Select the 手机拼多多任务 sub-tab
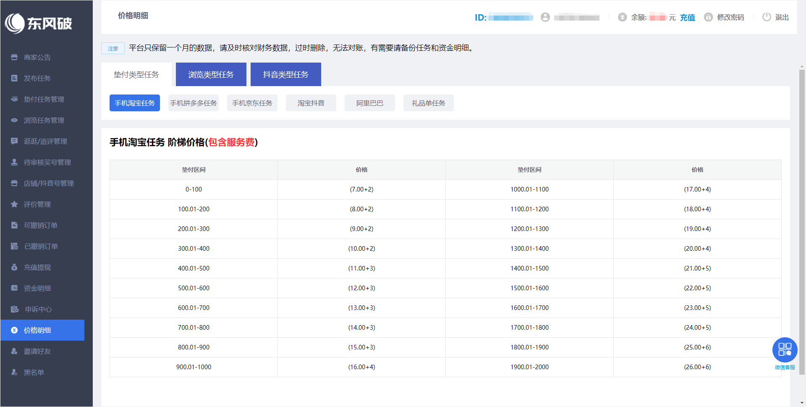 (x=194, y=103)
